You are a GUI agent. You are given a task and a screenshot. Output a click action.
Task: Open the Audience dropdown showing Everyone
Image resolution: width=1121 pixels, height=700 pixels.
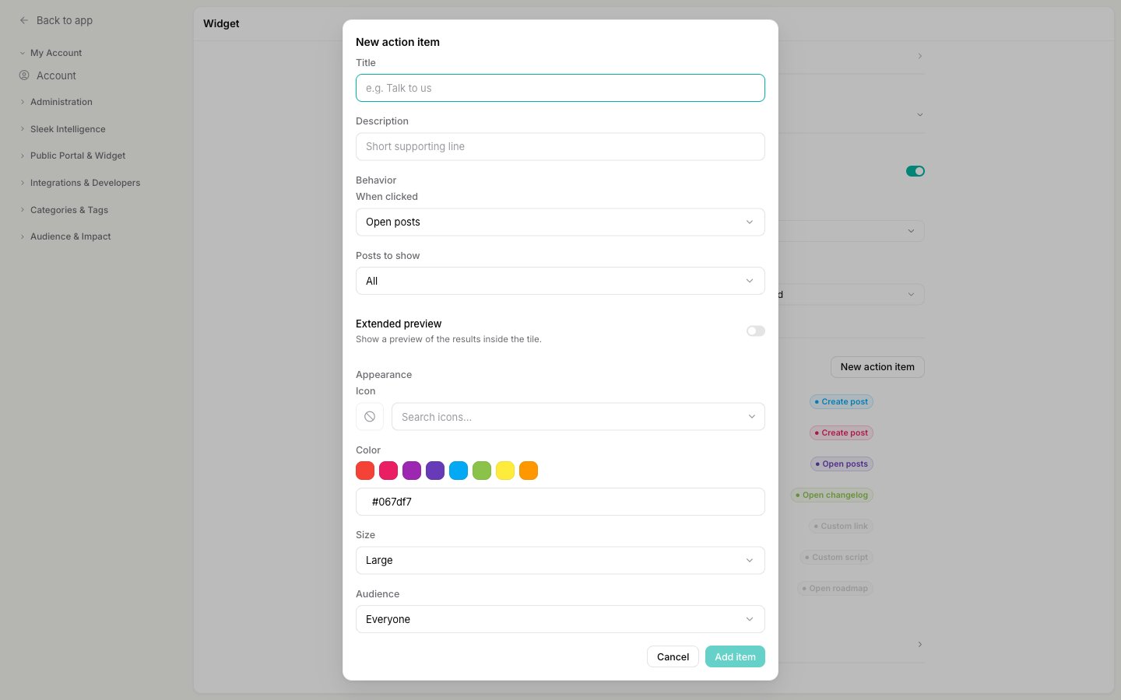click(x=560, y=619)
